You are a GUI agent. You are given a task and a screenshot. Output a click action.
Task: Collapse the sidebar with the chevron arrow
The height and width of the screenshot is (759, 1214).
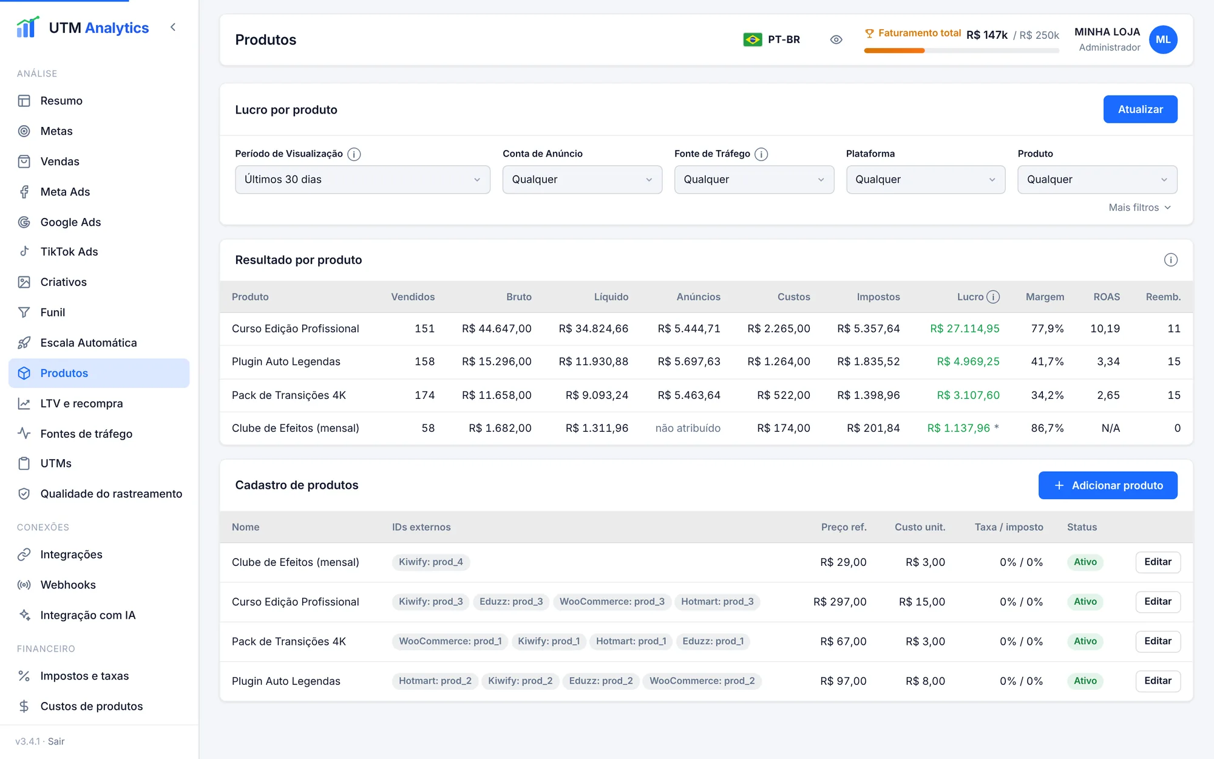coord(173,27)
